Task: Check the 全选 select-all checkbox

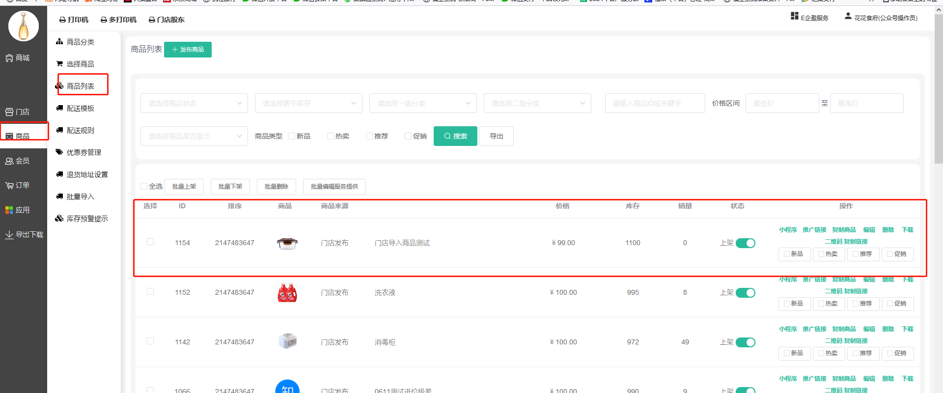Action: click(x=144, y=186)
